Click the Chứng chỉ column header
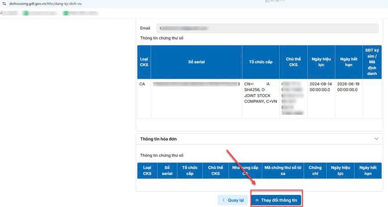The image size is (388, 207). (x=315, y=170)
